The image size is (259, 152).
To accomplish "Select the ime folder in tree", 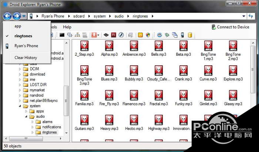I will tap(33, 79).
